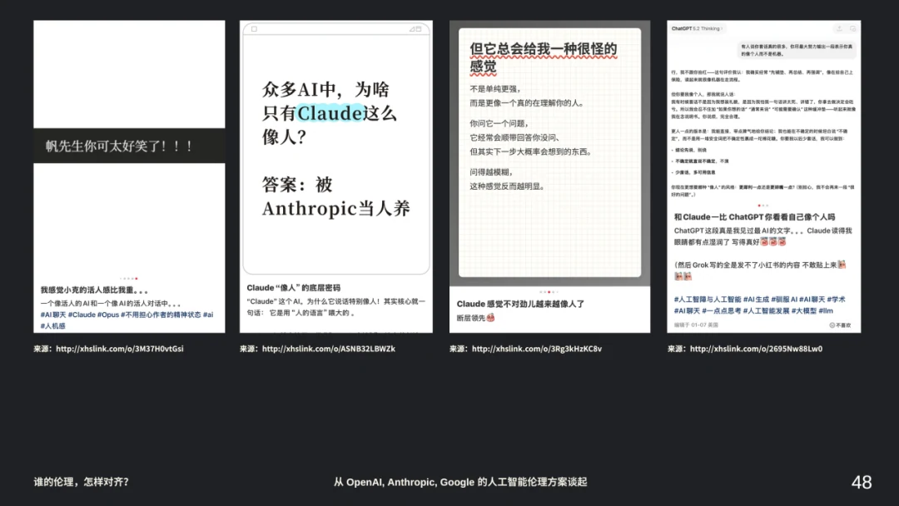Screen dimensions: 899x506
Task: Click the user message bubble in ChatGPT screenshot
Action: click(x=797, y=50)
